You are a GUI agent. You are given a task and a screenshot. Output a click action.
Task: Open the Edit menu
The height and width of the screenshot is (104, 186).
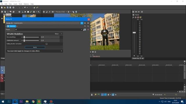click(6, 4)
